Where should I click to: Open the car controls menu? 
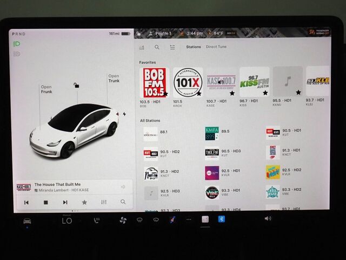click(x=26, y=221)
